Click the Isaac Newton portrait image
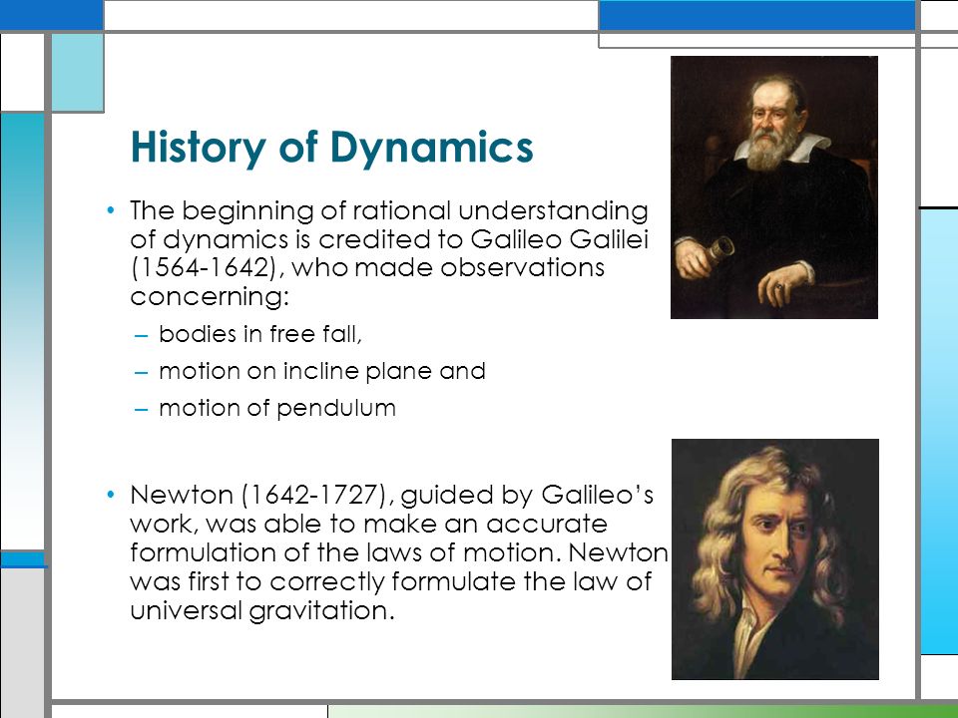Screen dimensions: 958x718 774,559
